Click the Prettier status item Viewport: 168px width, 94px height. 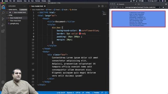coord(96,93)
